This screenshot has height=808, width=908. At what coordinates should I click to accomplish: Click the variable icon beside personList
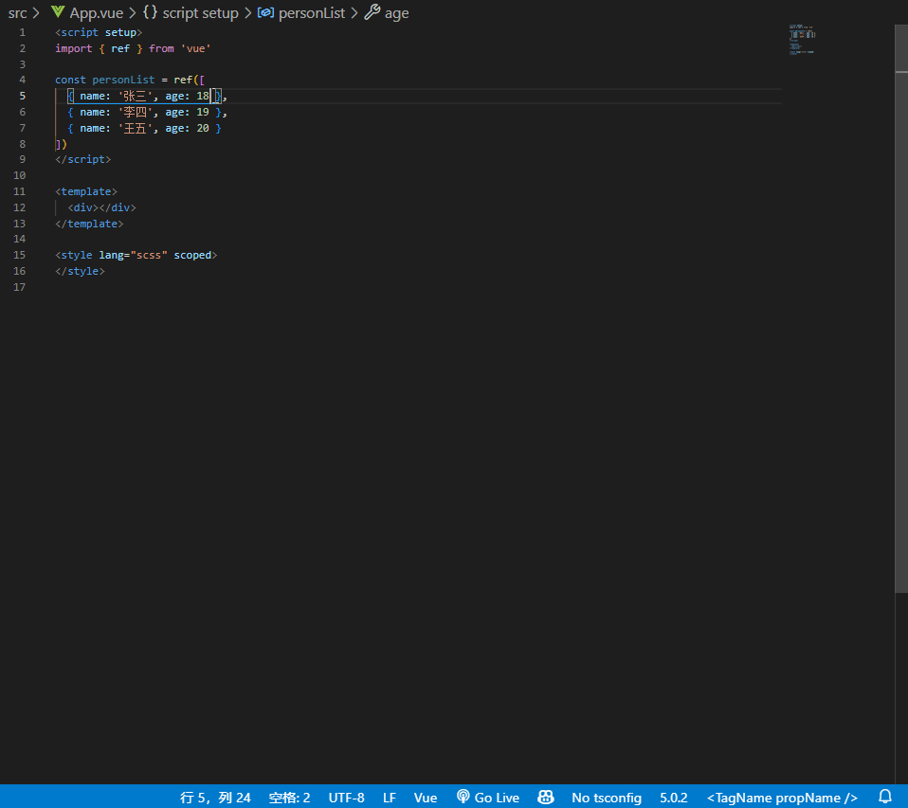265,12
